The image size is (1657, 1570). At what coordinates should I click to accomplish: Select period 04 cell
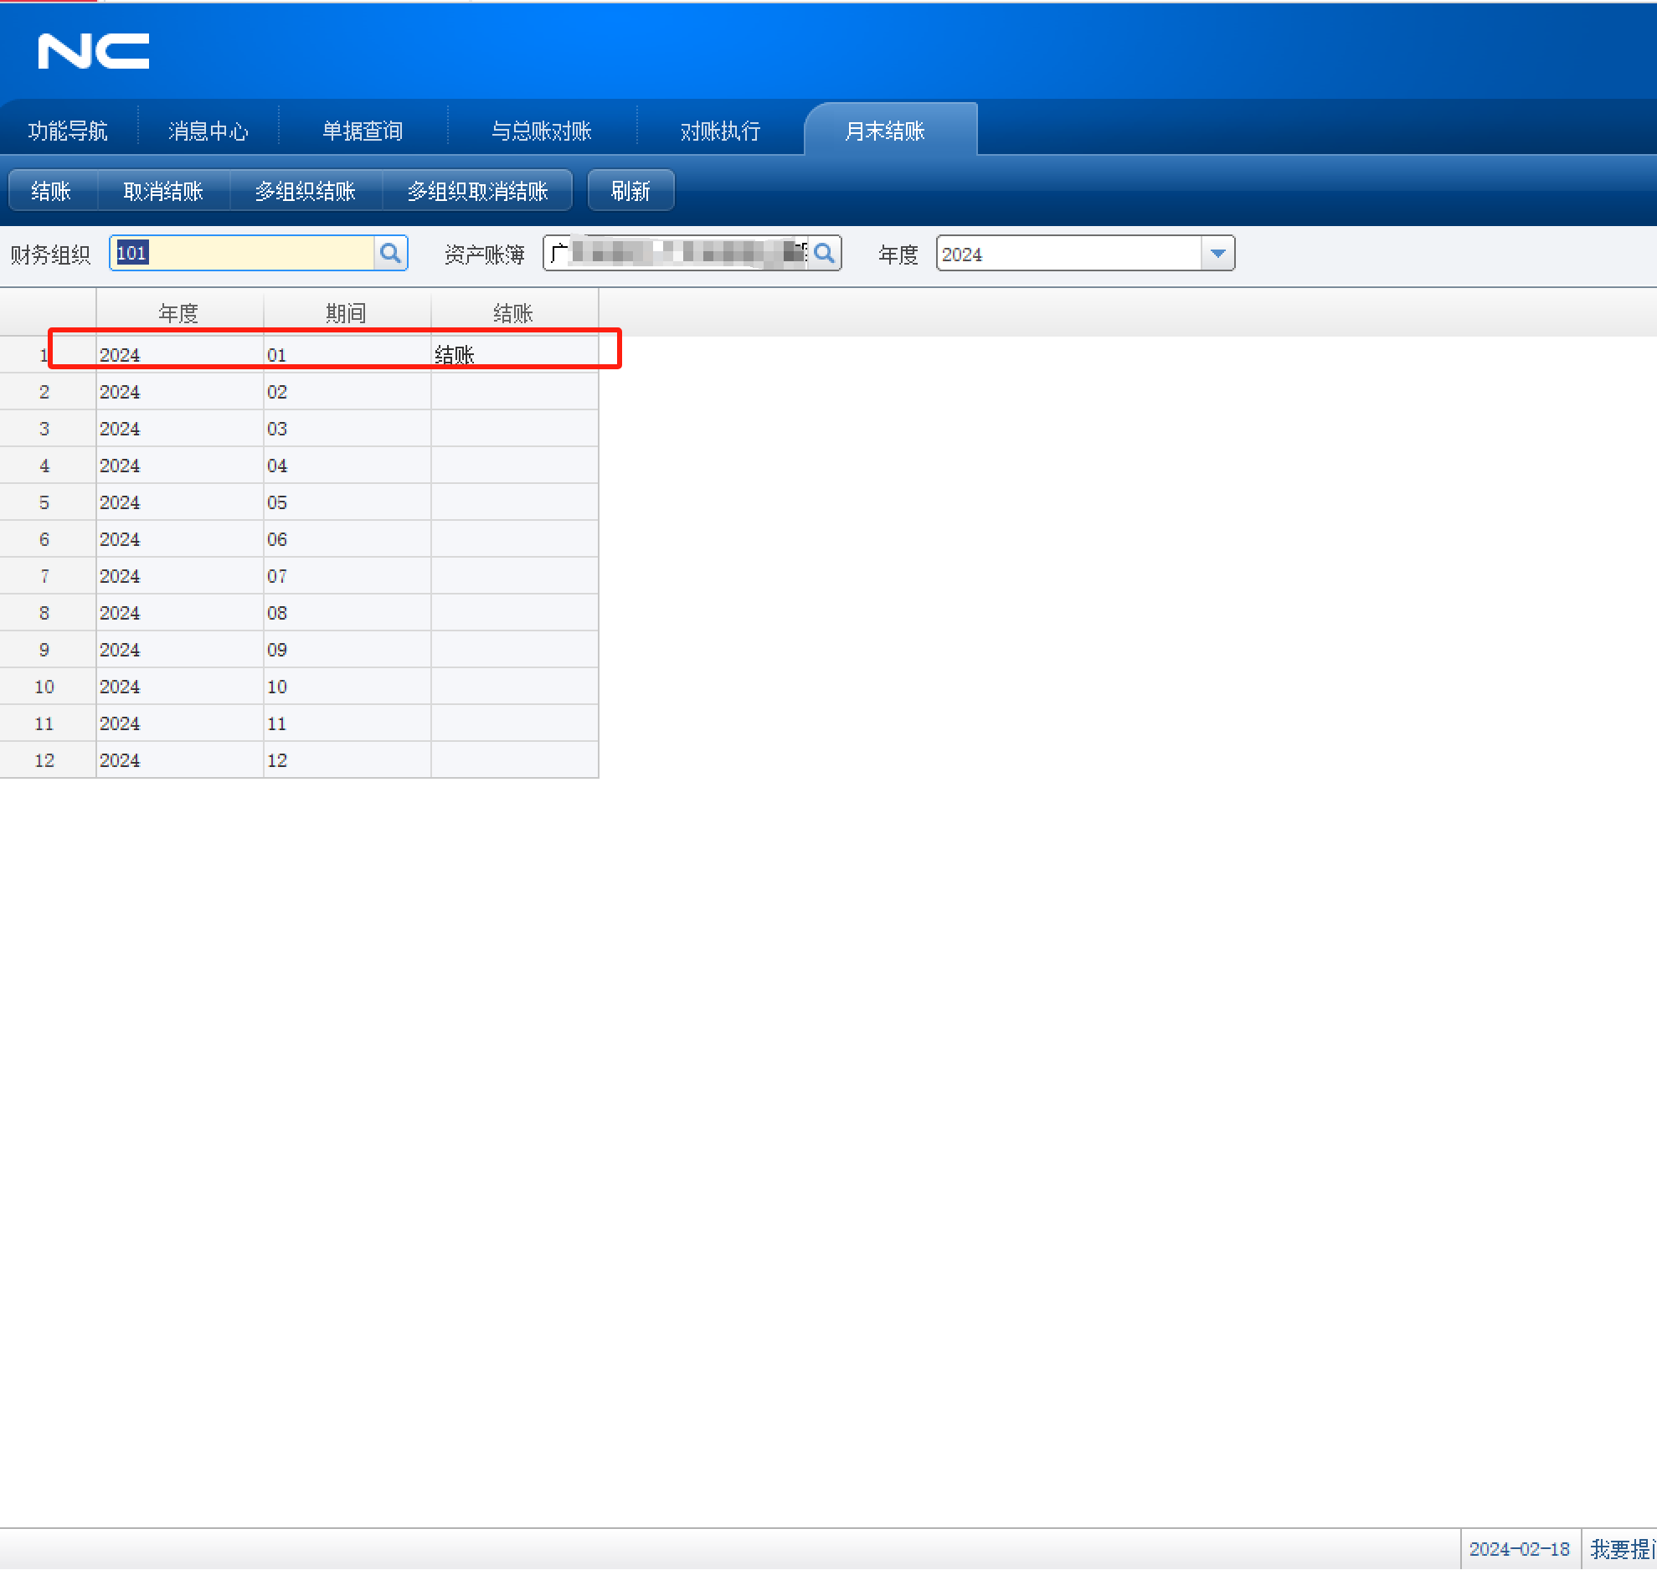point(347,466)
